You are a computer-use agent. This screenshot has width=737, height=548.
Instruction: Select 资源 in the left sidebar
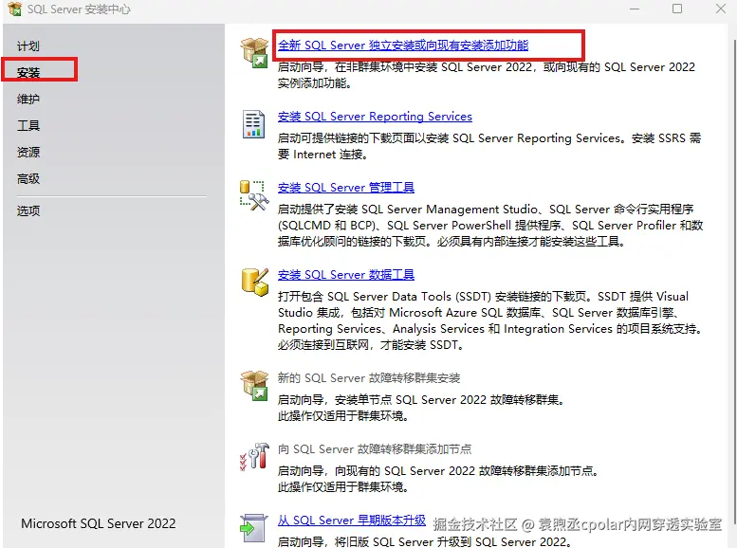point(28,153)
